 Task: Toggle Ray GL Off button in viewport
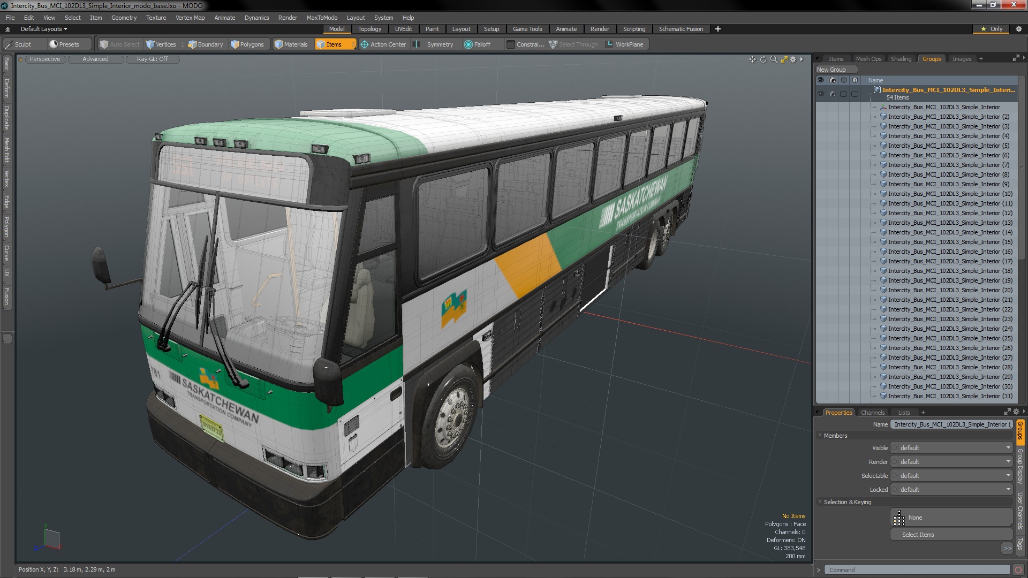pos(152,59)
